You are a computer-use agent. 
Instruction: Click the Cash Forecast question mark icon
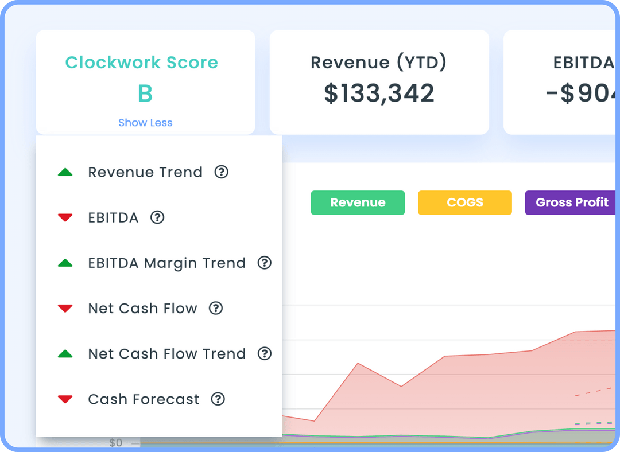tap(217, 399)
